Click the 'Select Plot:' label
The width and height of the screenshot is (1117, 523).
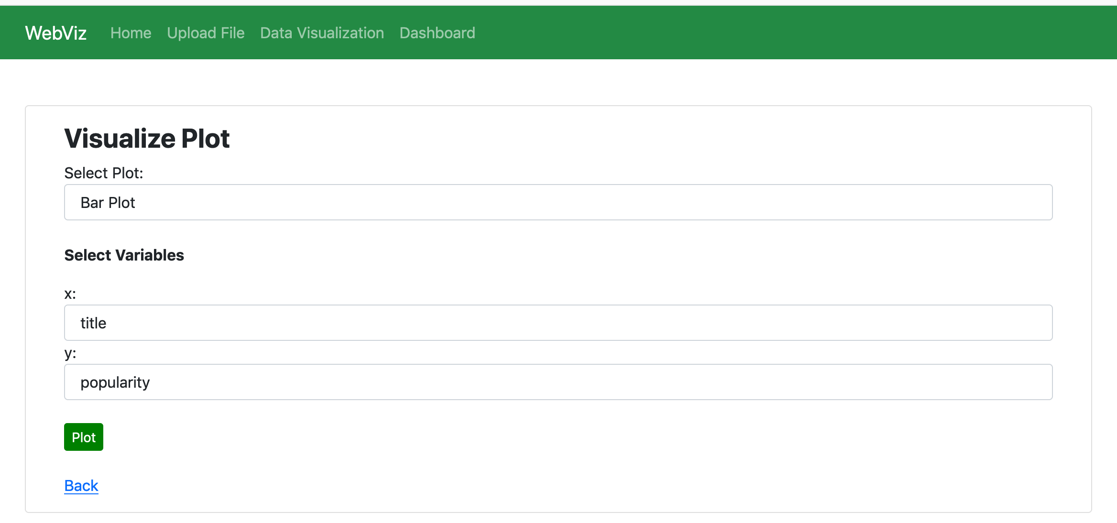[104, 173]
